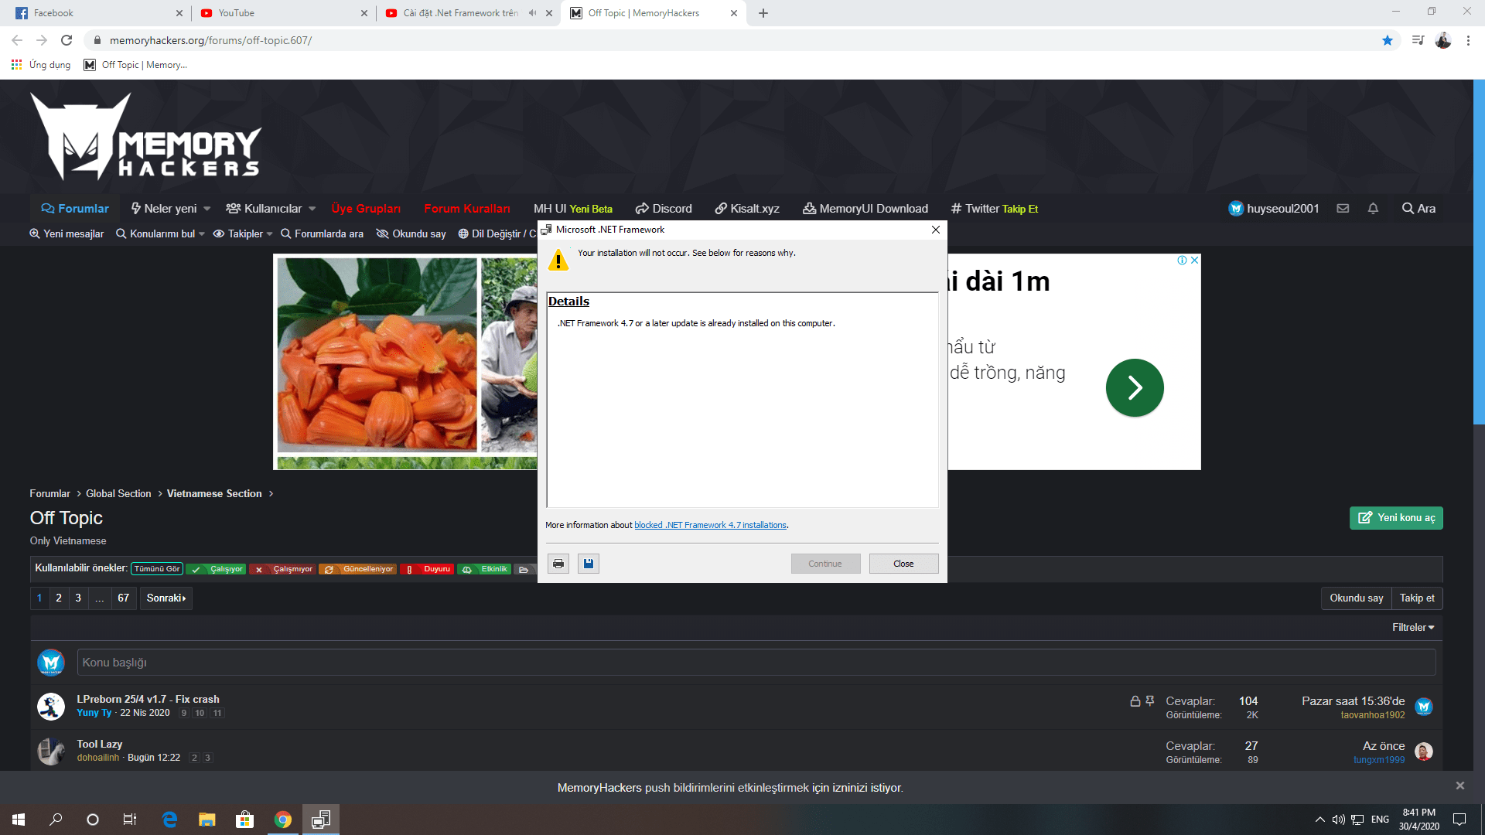Open the notifications bell icon

click(1373, 209)
